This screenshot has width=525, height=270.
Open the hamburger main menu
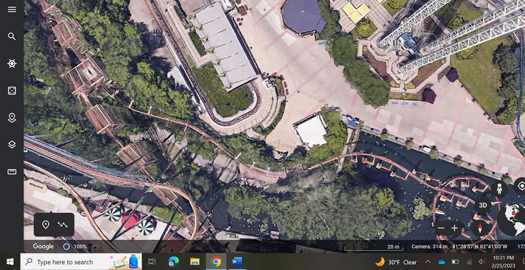[12, 9]
